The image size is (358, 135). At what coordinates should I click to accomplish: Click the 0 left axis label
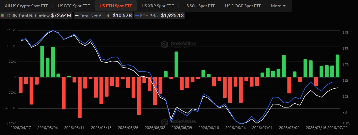[x=15, y=77]
